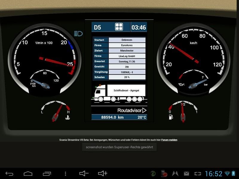The height and width of the screenshot is (179, 239).
Task: Tap the fuel level gauge needle
Action: tap(183, 112)
